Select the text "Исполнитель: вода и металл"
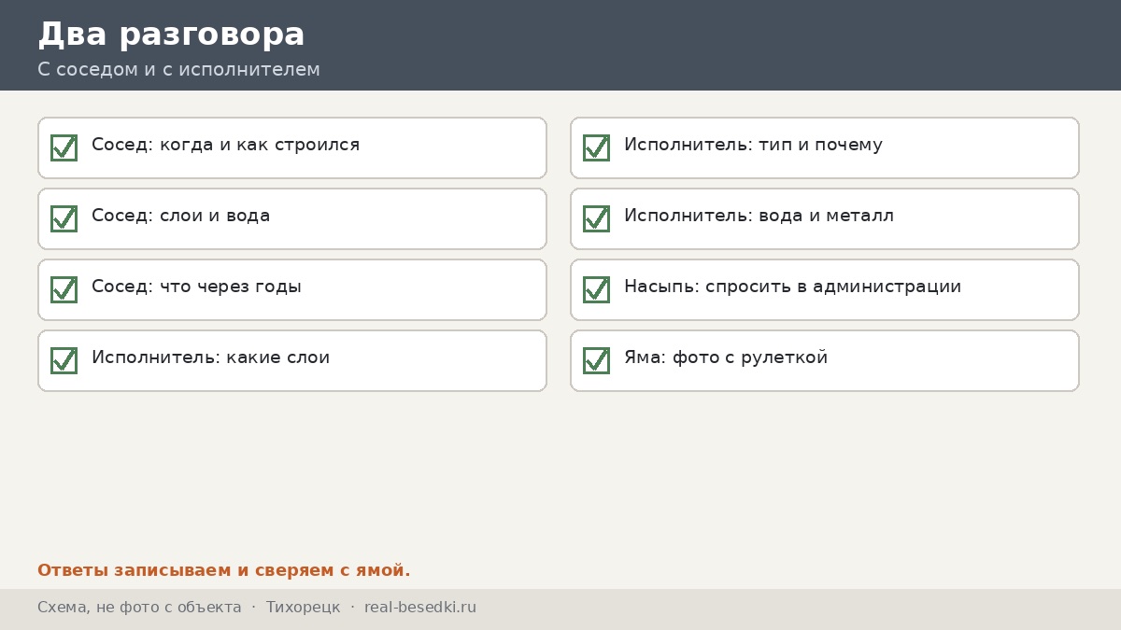Screen dimensions: 1121x630 coord(759,216)
